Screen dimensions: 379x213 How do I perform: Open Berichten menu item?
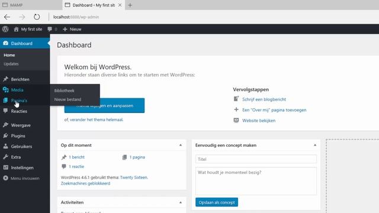coord(20,79)
